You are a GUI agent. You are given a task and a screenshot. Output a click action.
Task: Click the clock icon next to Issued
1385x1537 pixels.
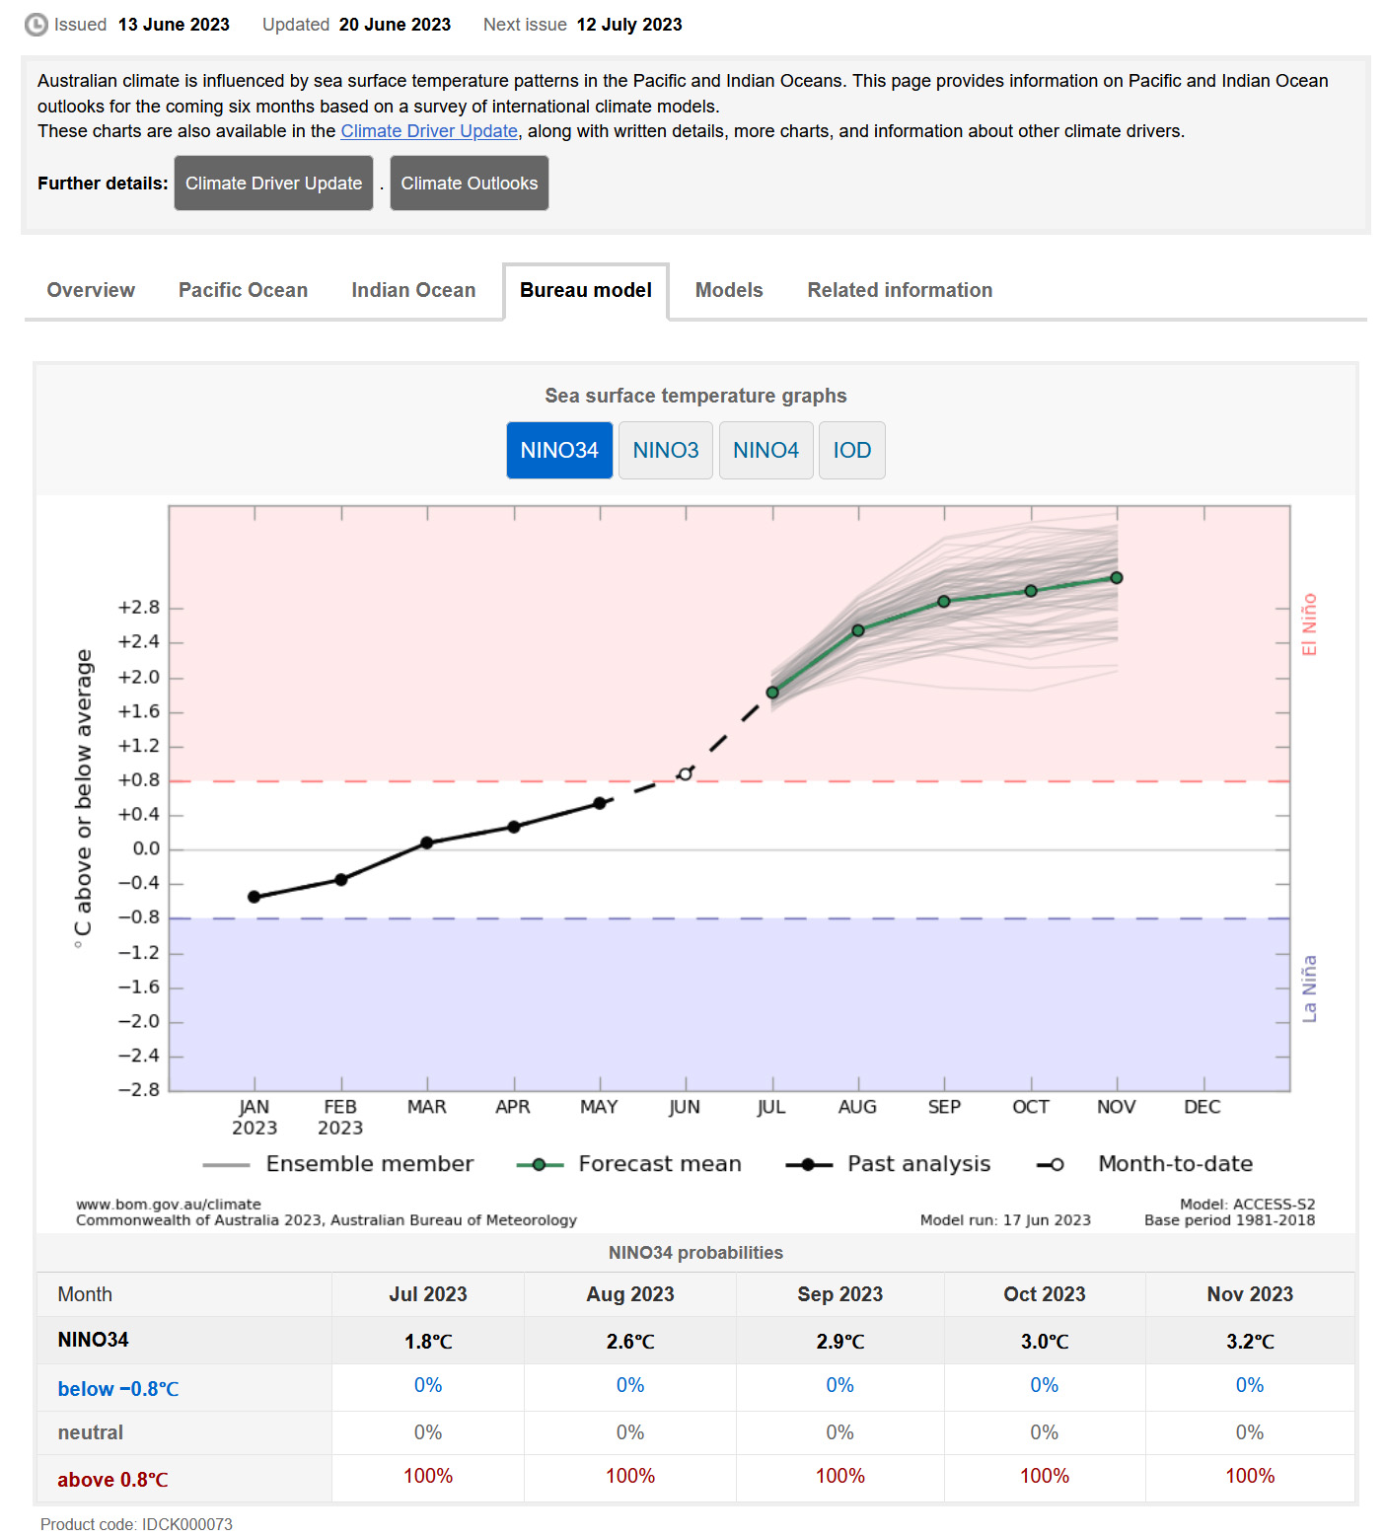point(36,25)
